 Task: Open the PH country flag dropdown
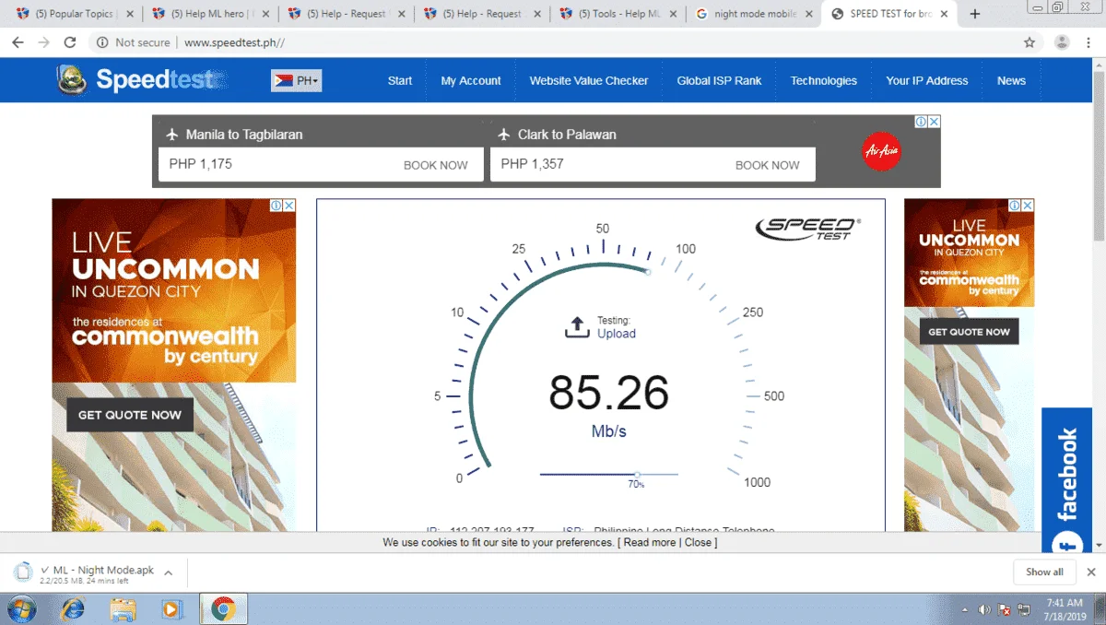pyautogui.click(x=296, y=81)
